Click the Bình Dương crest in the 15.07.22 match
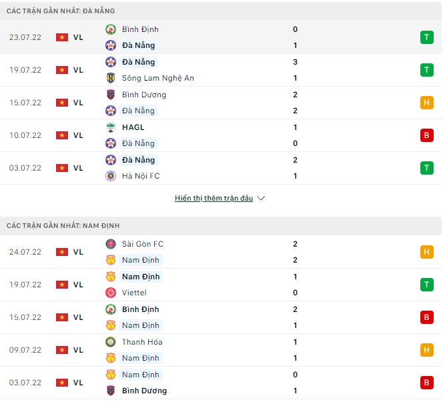The height and width of the screenshot is (402, 447). coord(111,95)
